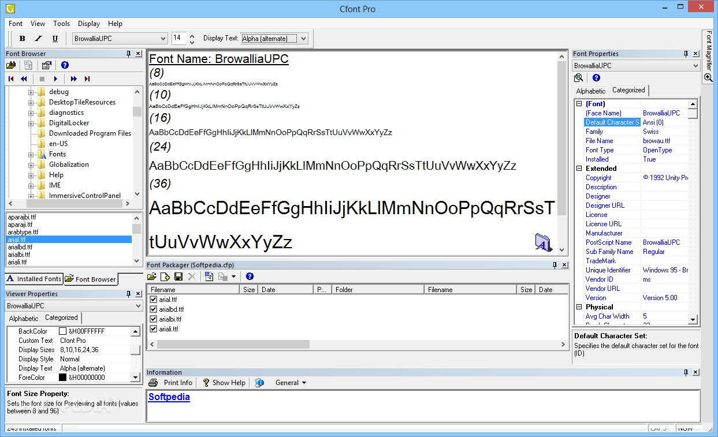Click the save package floppy icon

(x=178, y=277)
